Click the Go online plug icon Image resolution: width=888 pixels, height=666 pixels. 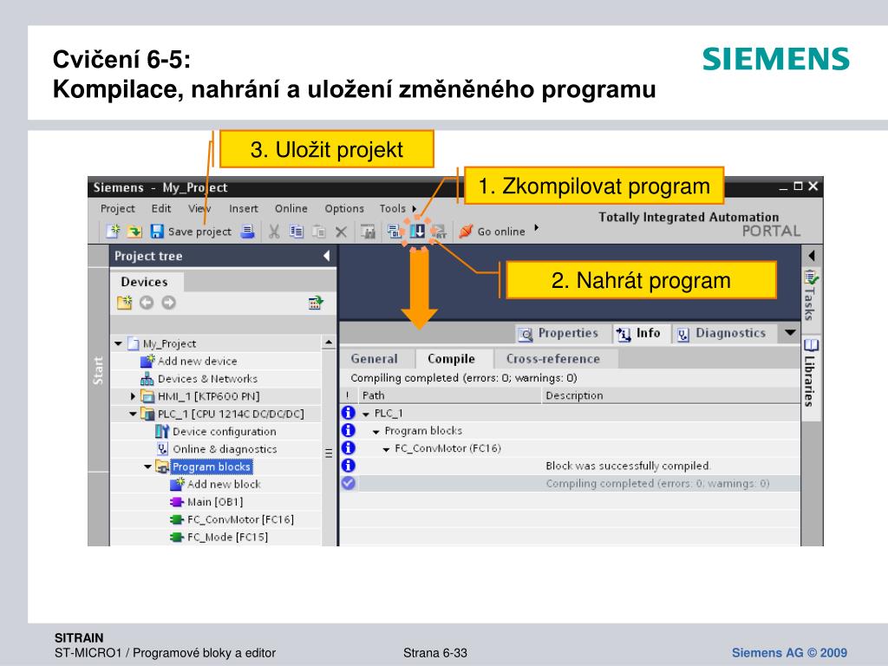[466, 231]
